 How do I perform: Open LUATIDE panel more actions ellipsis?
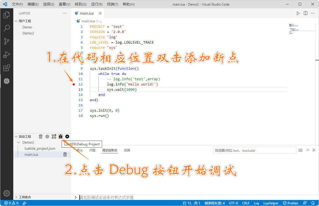tap(65, 13)
